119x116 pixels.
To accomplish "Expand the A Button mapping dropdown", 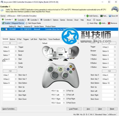I will 115,67.
